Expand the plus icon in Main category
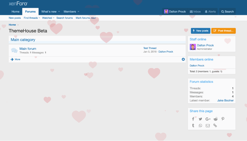 pyautogui.click(x=183, y=59)
